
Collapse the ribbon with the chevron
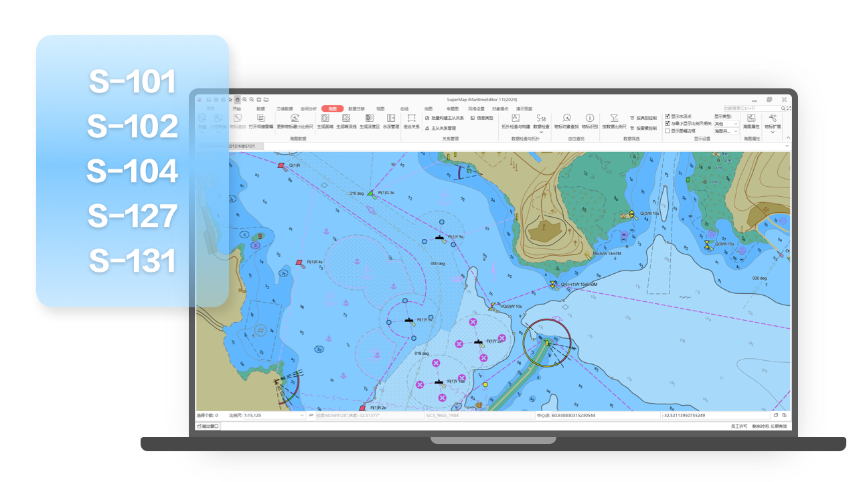tap(788, 137)
